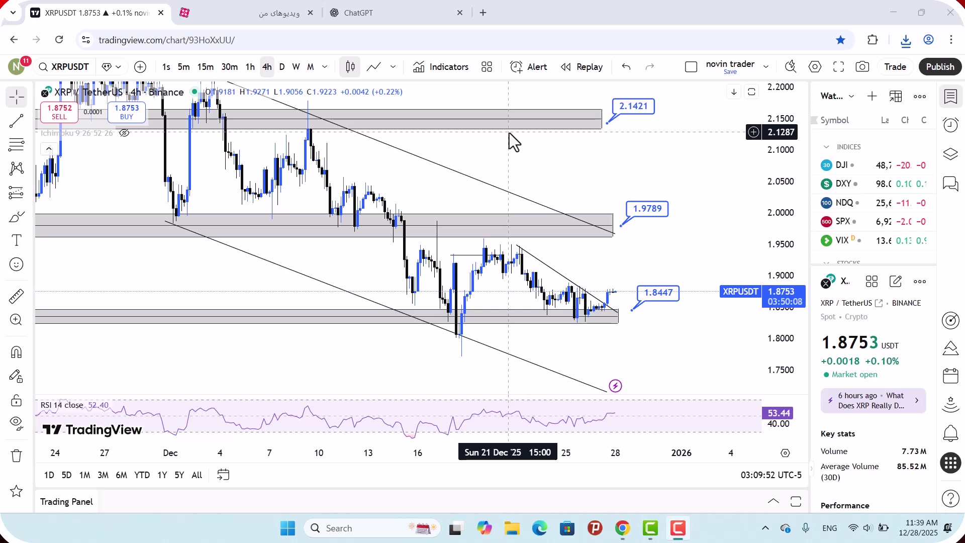Select the YTD date range
965x543 pixels.
click(x=142, y=475)
